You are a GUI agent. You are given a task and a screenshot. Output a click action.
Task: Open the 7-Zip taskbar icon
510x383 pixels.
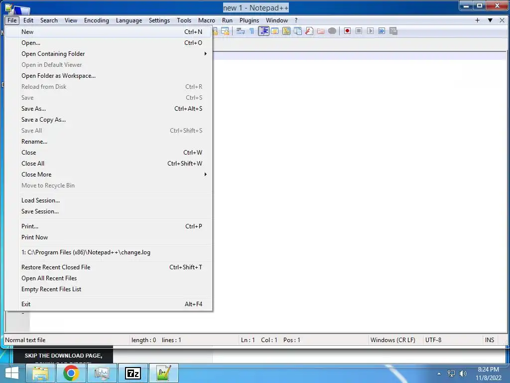coord(132,373)
